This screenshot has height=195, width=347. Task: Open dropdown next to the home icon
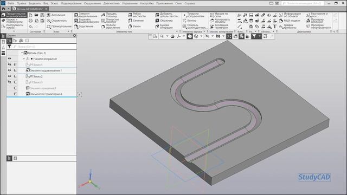[9, 9]
